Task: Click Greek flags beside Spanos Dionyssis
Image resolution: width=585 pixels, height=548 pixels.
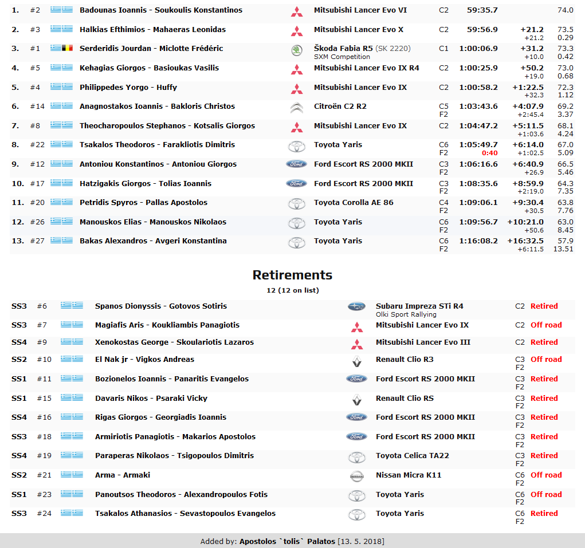Action: 72,306
